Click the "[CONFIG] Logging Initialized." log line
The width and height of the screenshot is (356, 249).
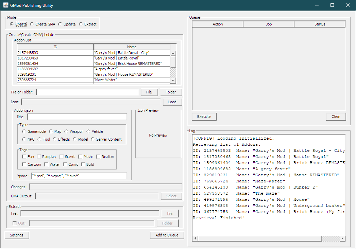coord(233,138)
